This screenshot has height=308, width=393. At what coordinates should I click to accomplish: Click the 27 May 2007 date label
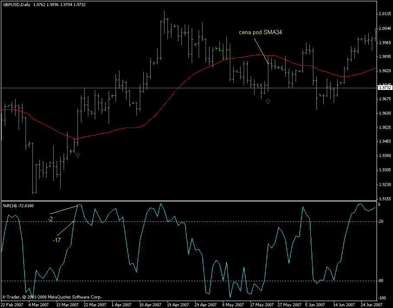tap(290, 305)
